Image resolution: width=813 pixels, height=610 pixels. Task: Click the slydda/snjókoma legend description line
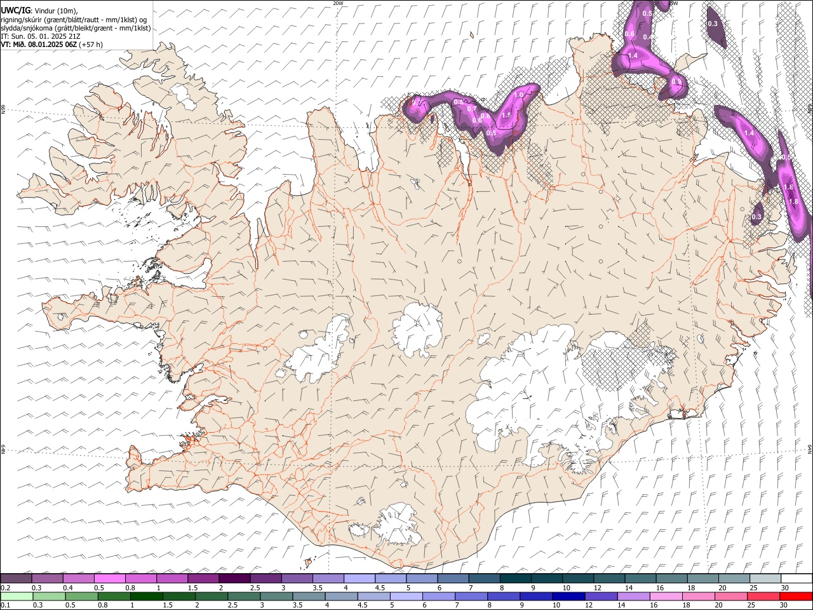tap(76, 28)
